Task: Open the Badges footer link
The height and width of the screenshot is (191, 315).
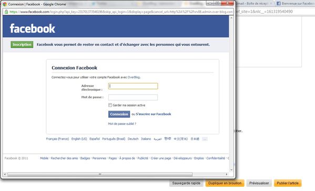Action: point(85,158)
